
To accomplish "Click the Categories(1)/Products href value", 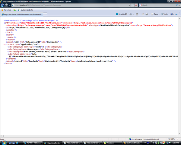I will [58, 61].
